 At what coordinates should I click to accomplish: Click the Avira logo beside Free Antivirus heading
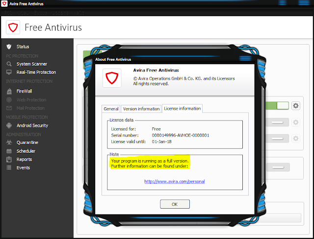pyautogui.click(x=13, y=27)
